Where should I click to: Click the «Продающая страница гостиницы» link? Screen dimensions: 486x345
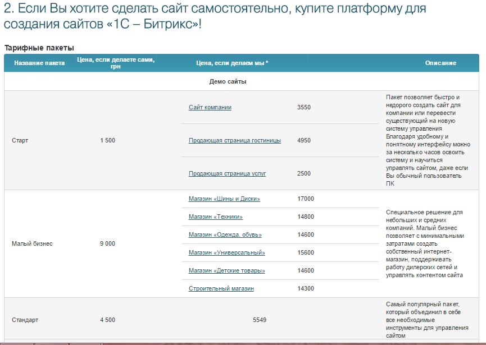tap(234, 140)
